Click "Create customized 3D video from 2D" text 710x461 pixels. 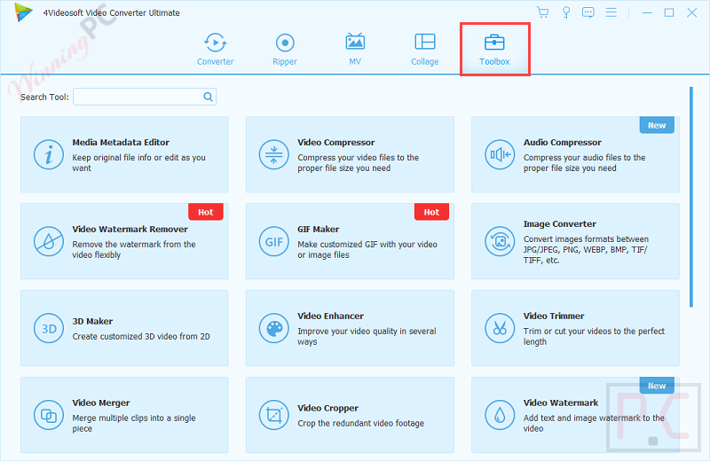coord(141,337)
